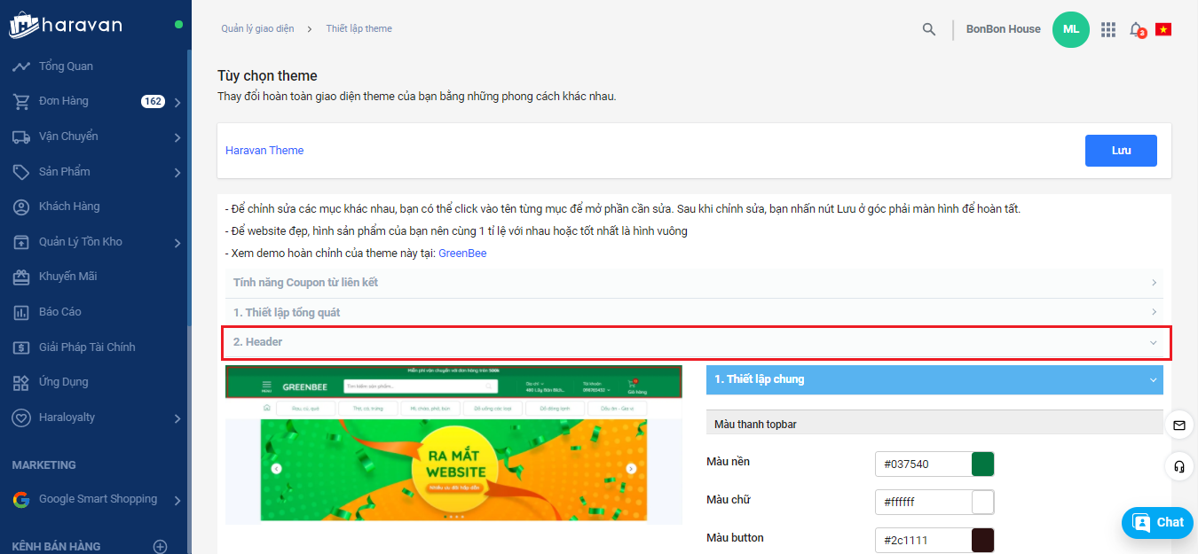The image size is (1198, 554).
Task: Click the Màu button dark color swatch
Action: [983, 541]
